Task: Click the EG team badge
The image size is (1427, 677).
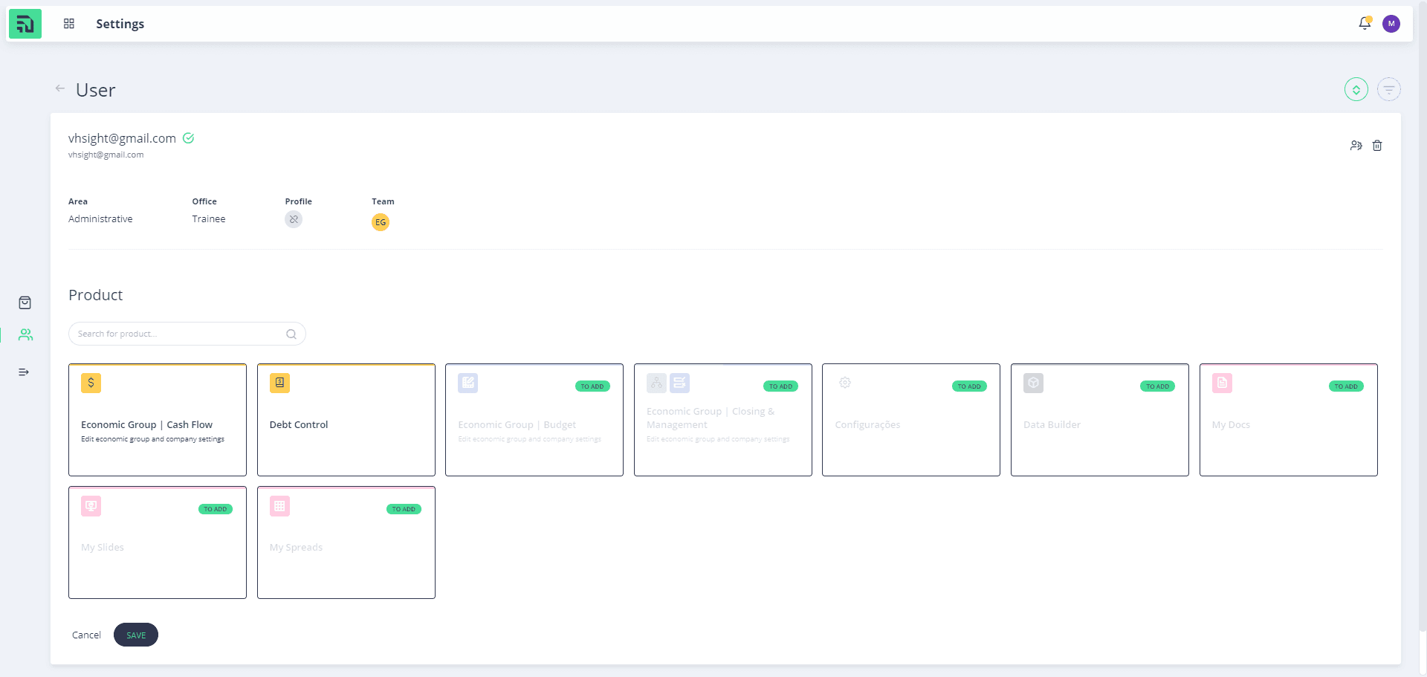Action: pos(381,222)
